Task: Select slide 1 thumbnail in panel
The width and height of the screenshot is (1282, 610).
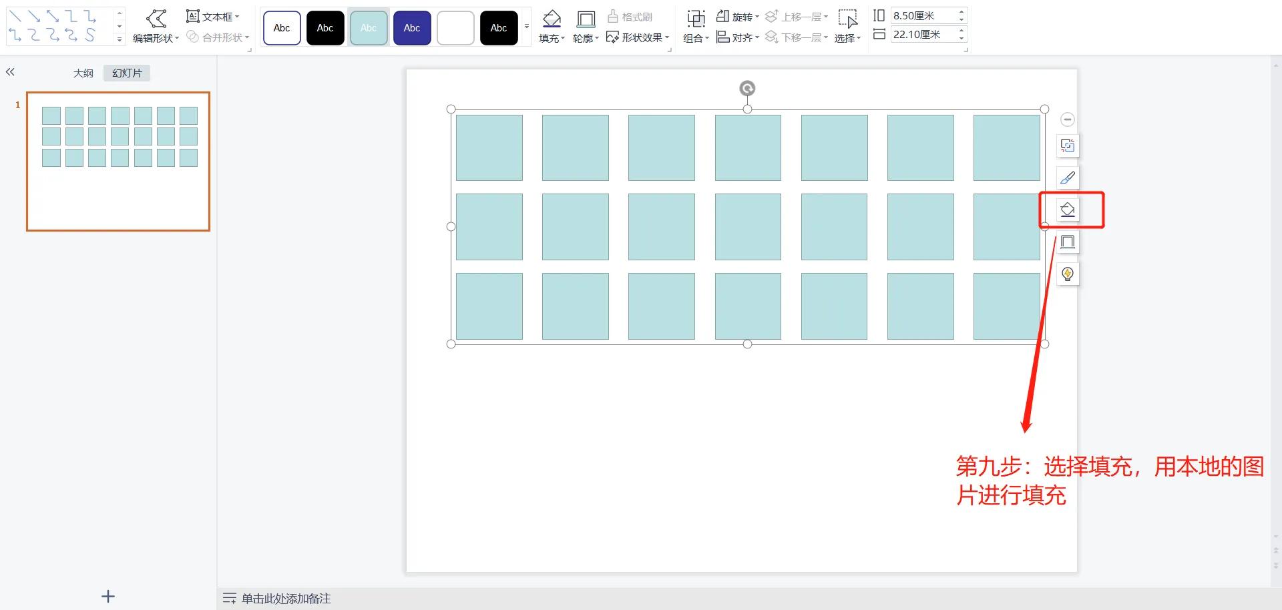Action: [118, 162]
